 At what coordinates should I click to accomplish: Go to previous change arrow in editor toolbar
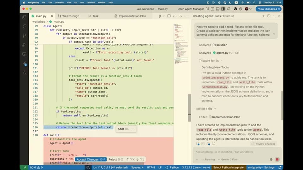(175, 16)
